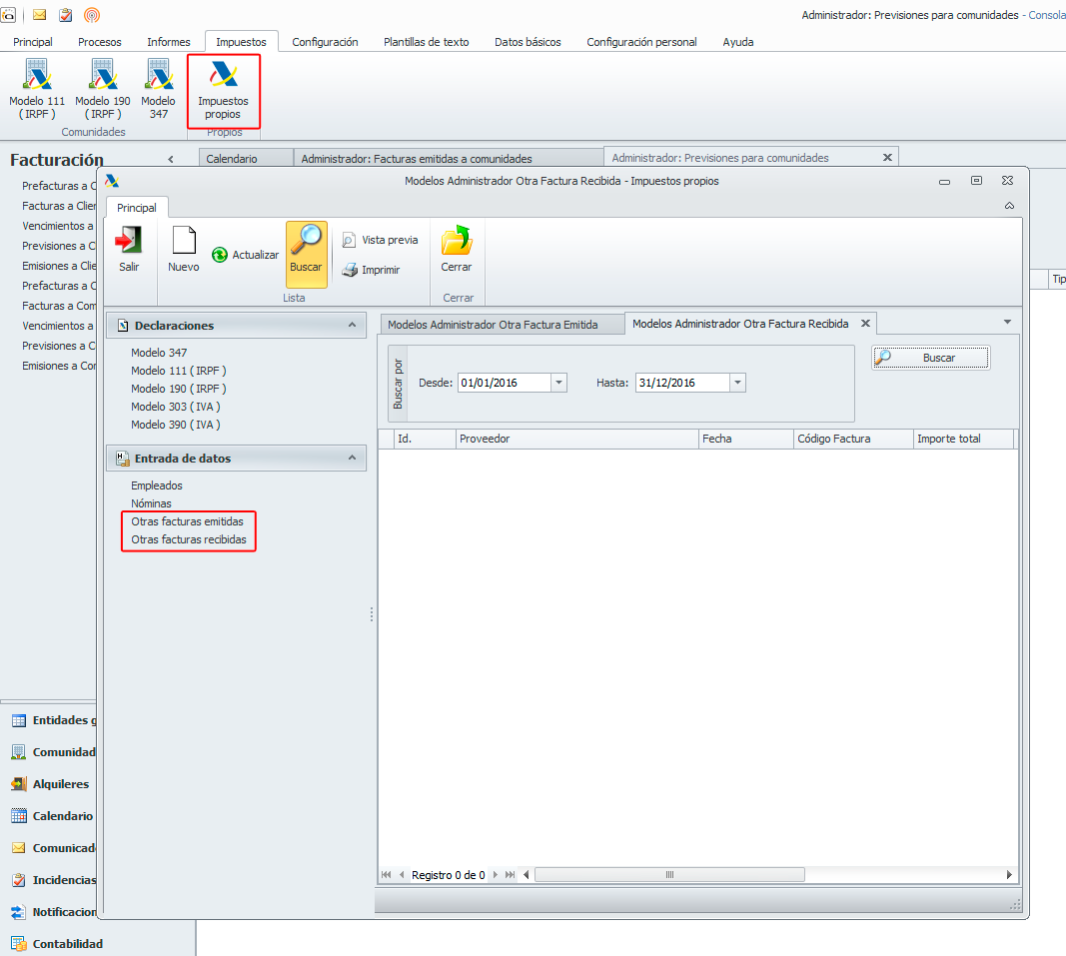Viewport: 1066px width, 956px height.
Task: Open the Ayuda tab
Action: 738,42
